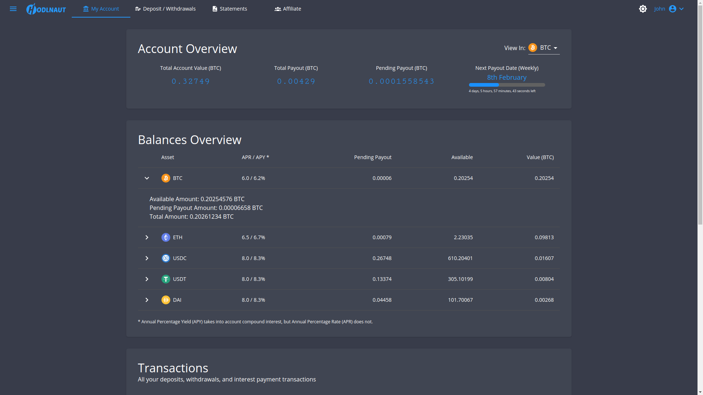Click the next payout progress bar
703x395 pixels.
pos(507,85)
